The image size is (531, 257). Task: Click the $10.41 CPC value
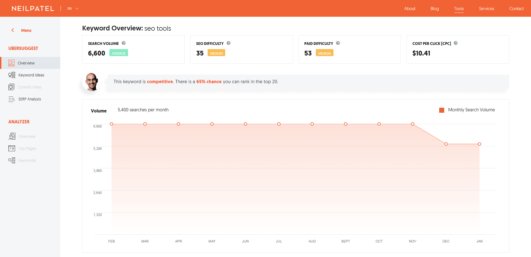(x=421, y=53)
